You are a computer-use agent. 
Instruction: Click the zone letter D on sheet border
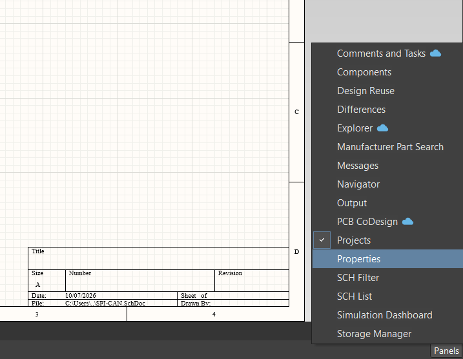click(297, 252)
